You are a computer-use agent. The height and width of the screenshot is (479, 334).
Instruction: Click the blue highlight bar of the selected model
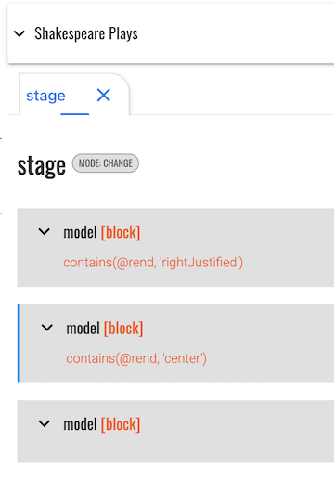[x=19, y=343]
